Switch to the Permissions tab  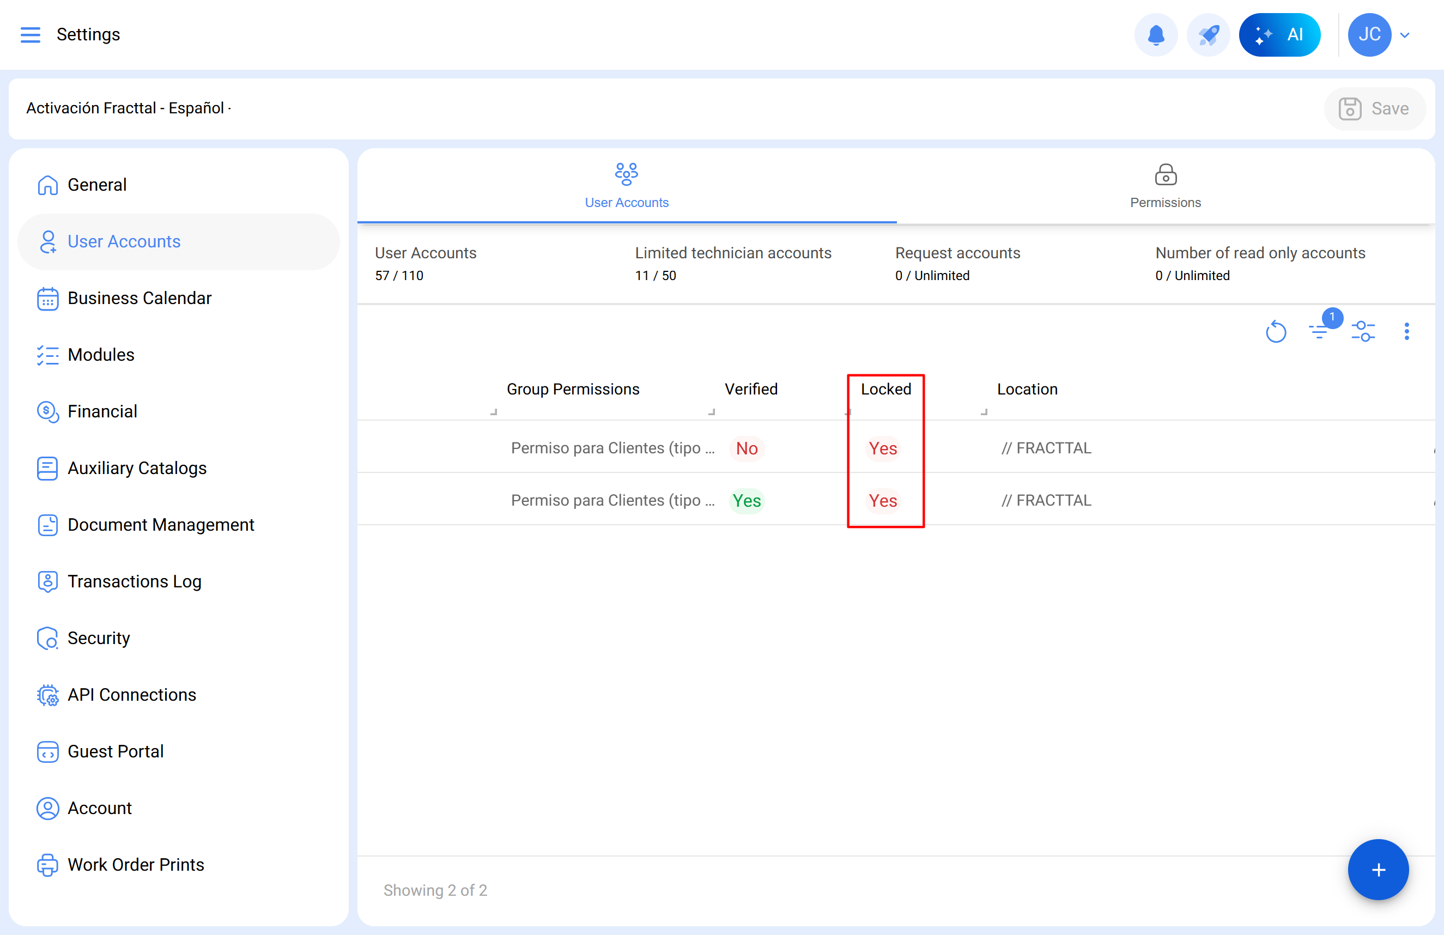pyautogui.click(x=1165, y=186)
